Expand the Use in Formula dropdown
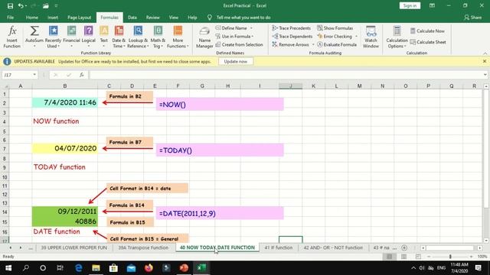 pos(252,36)
